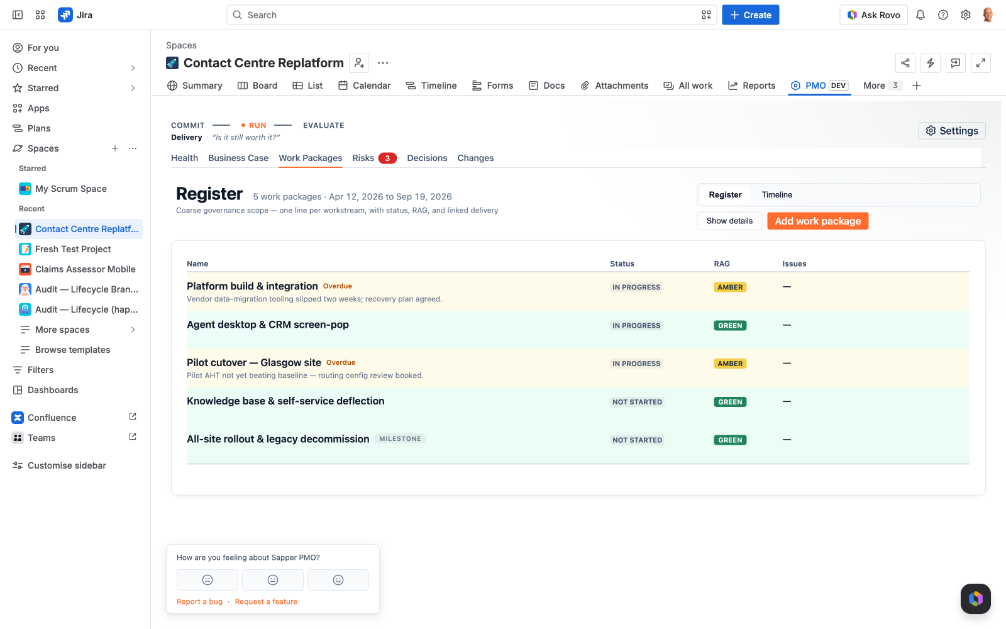Collapse the sidebar panel icon

18,15
